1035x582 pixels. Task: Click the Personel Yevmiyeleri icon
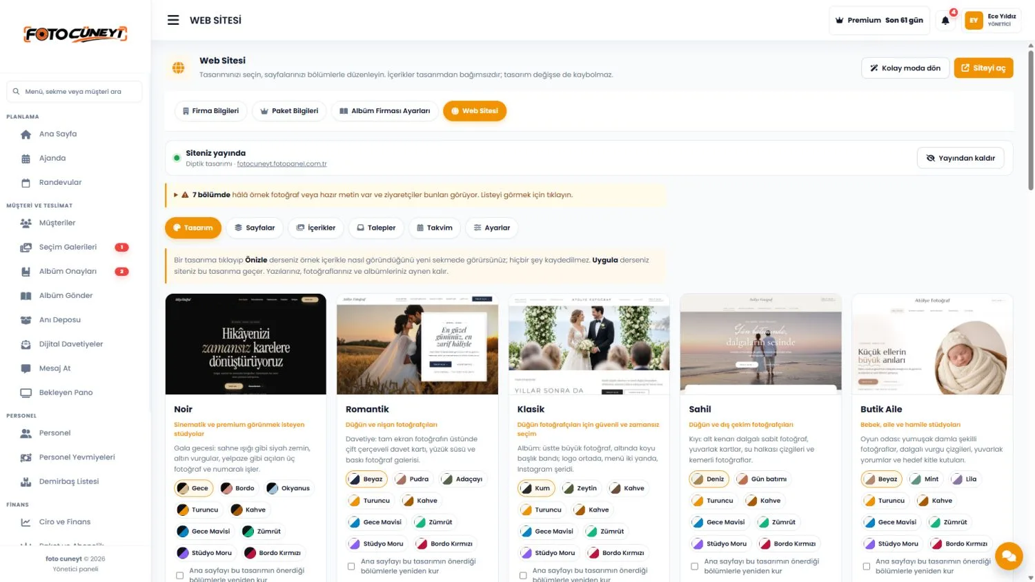point(26,457)
